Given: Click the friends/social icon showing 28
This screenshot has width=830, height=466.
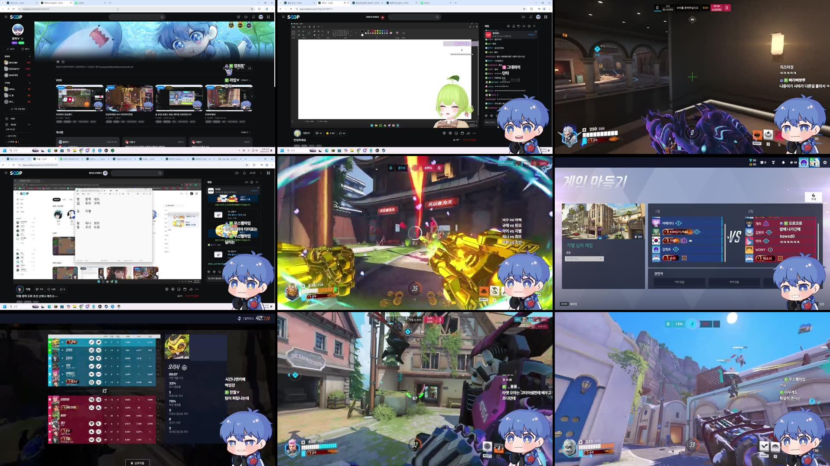Looking at the screenshot, I should coord(792,163).
